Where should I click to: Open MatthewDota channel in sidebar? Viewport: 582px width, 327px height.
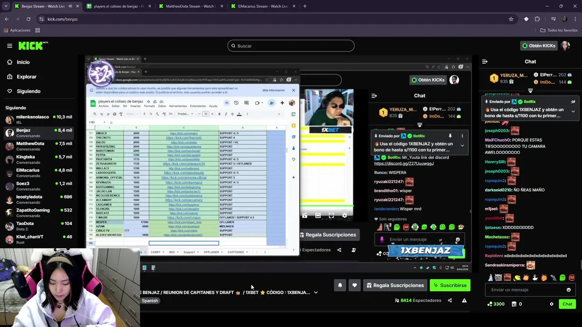[39, 146]
